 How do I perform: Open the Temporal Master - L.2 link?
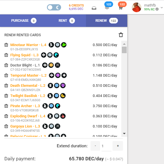(28, 75)
